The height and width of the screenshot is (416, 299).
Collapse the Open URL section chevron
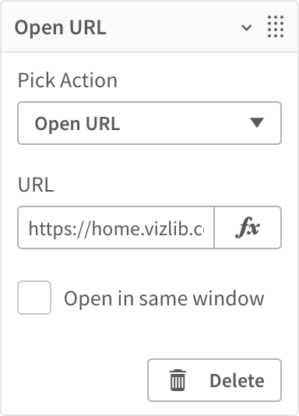click(246, 27)
